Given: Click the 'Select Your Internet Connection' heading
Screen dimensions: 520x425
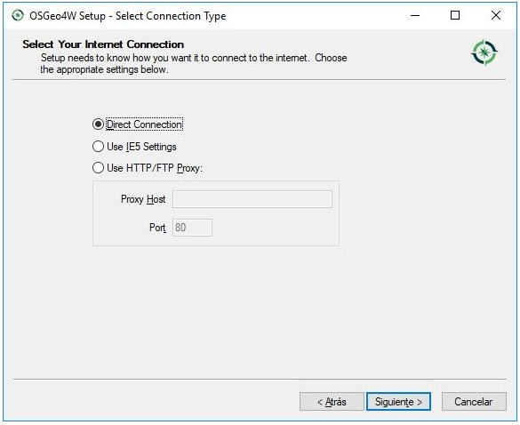Looking at the screenshot, I should coord(103,44).
